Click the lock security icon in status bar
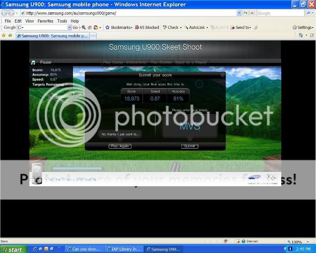Viewport: 316px width, 253px height. click(238, 241)
